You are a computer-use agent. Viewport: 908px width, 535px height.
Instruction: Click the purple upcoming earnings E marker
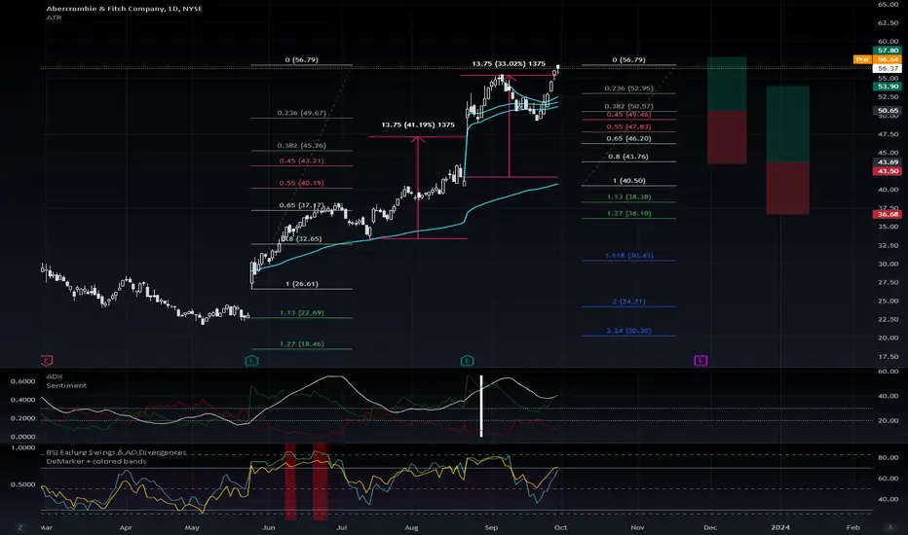pyautogui.click(x=700, y=360)
